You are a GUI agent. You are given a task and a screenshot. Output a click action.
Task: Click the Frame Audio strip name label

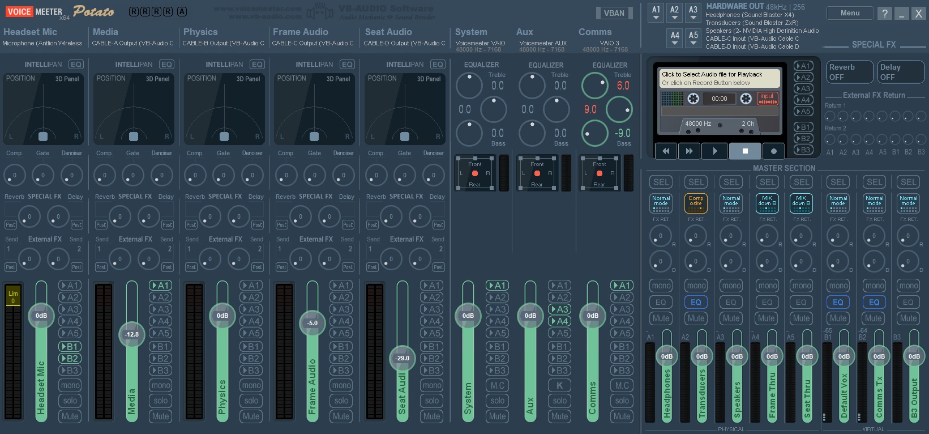click(300, 32)
